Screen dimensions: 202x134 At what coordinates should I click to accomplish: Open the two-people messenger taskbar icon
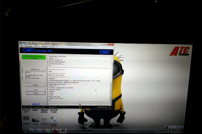point(48,131)
